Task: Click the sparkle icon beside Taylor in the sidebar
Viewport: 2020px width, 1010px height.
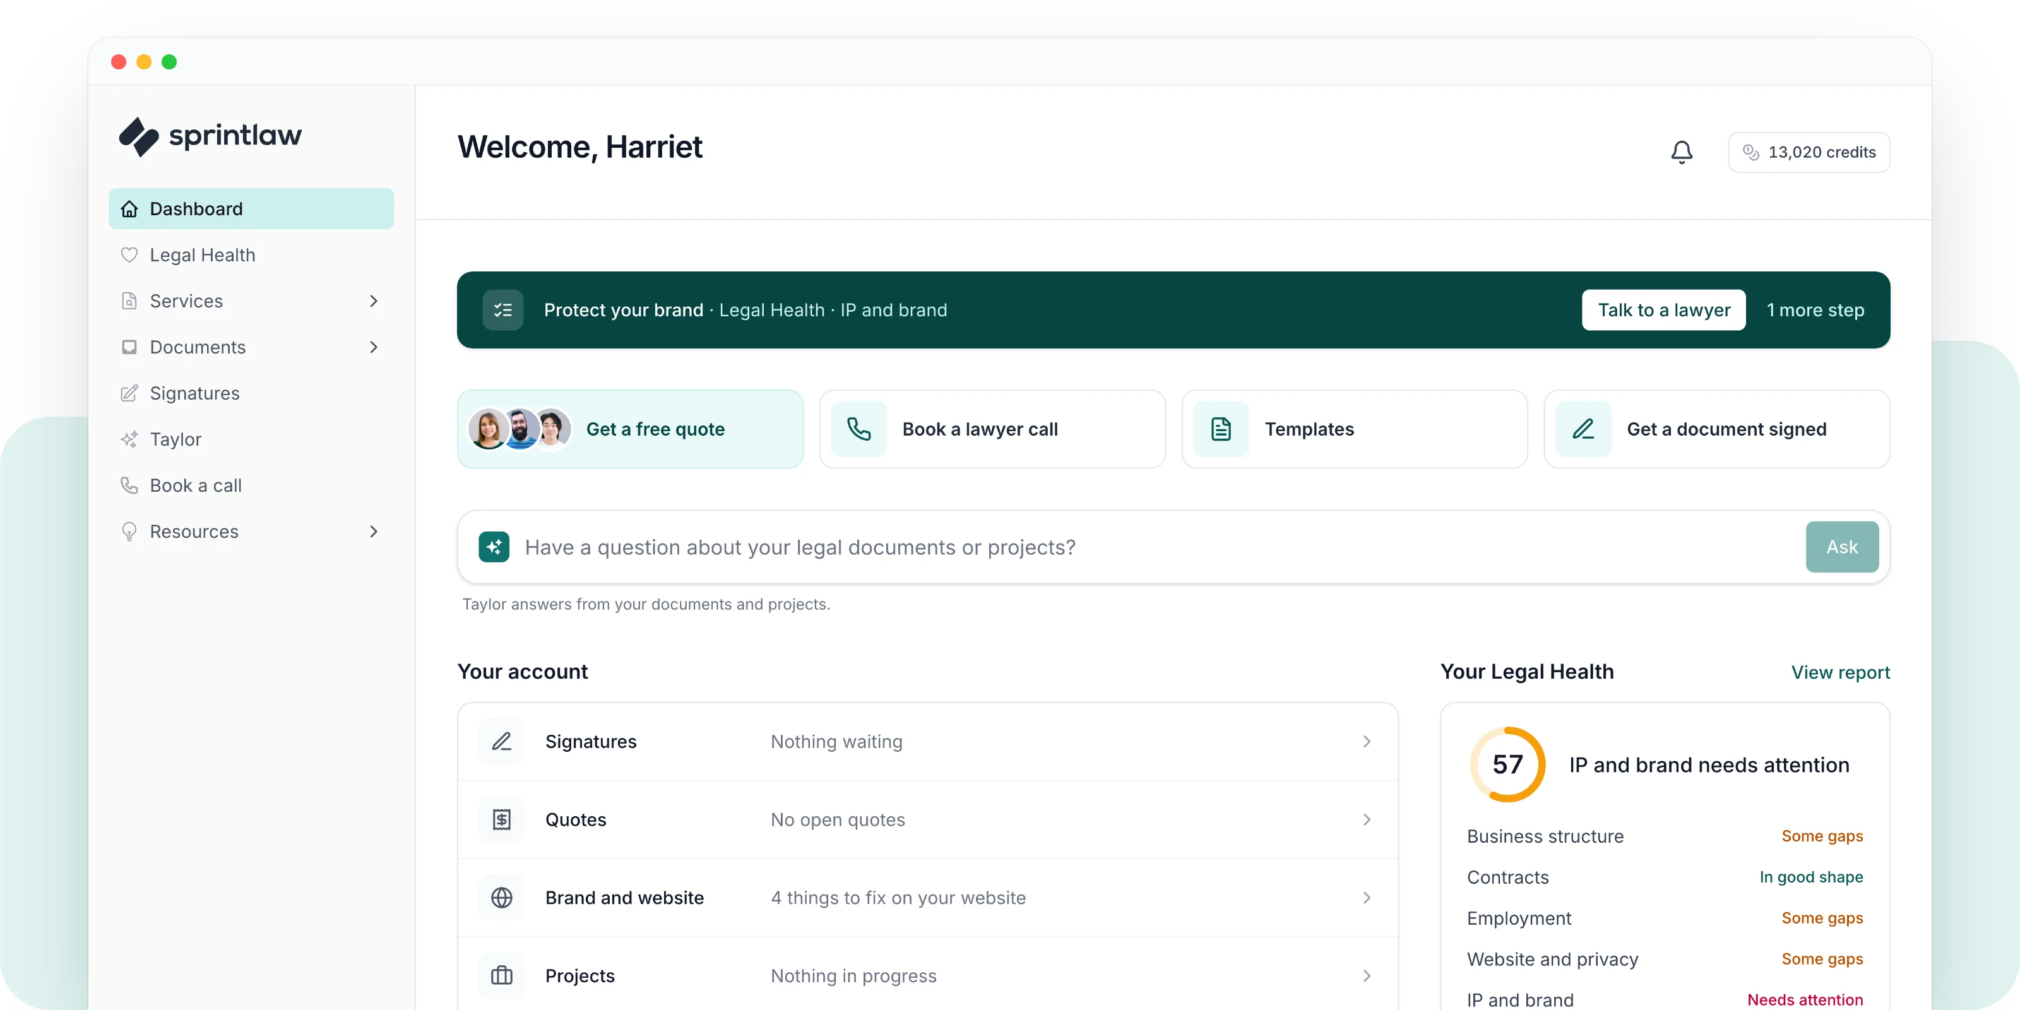Action: click(x=129, y=439)
